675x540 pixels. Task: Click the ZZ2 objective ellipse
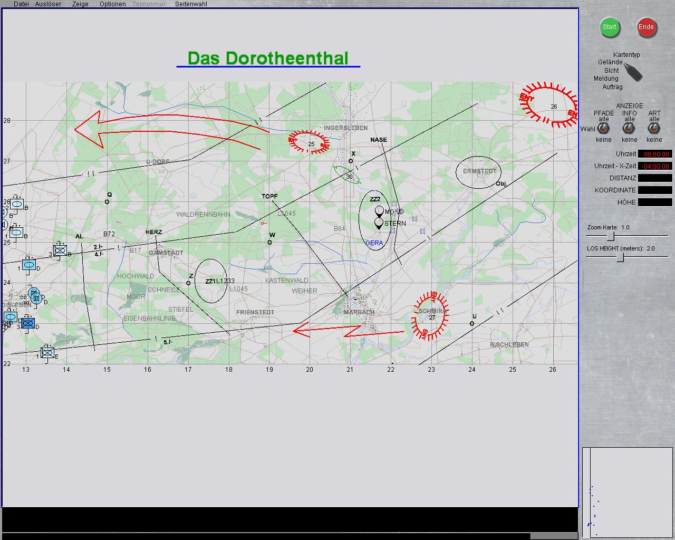[375, 220]
